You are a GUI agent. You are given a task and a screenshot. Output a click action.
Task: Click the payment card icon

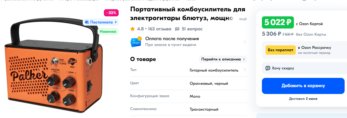click(x=136, y=42)
